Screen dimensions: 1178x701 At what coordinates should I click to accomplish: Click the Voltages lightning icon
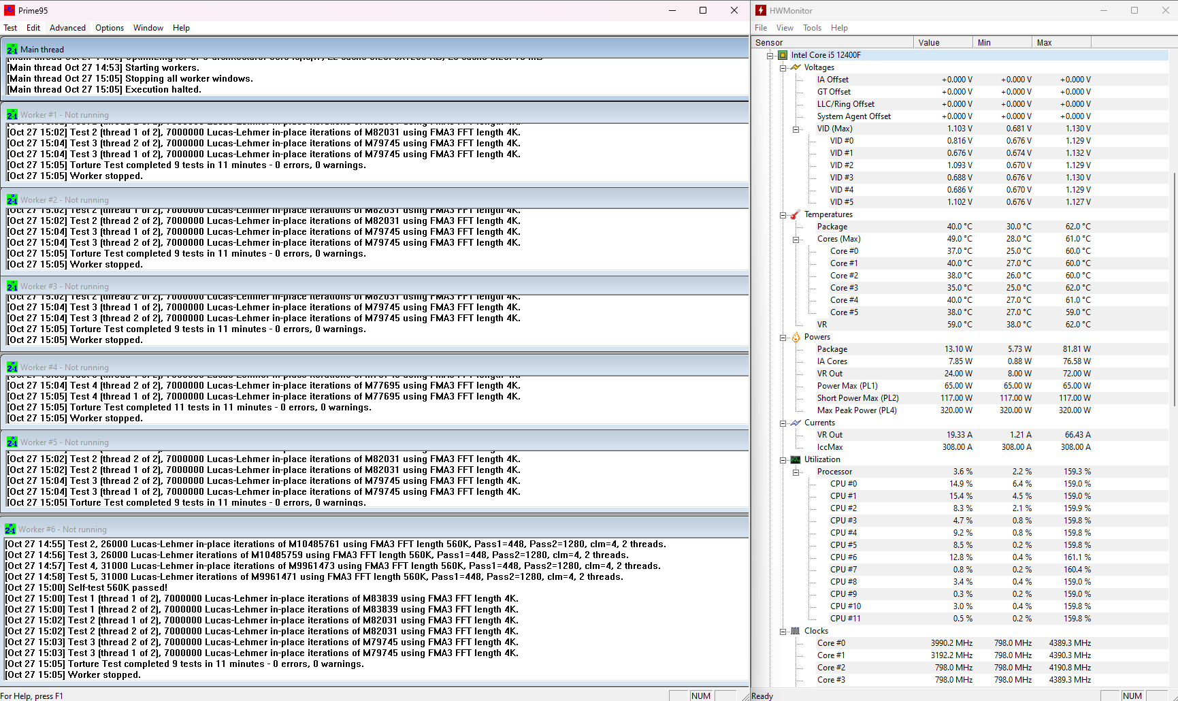tap(796, 67)
